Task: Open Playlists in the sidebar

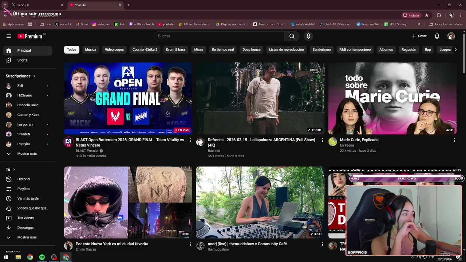Action: pos(28,189)
